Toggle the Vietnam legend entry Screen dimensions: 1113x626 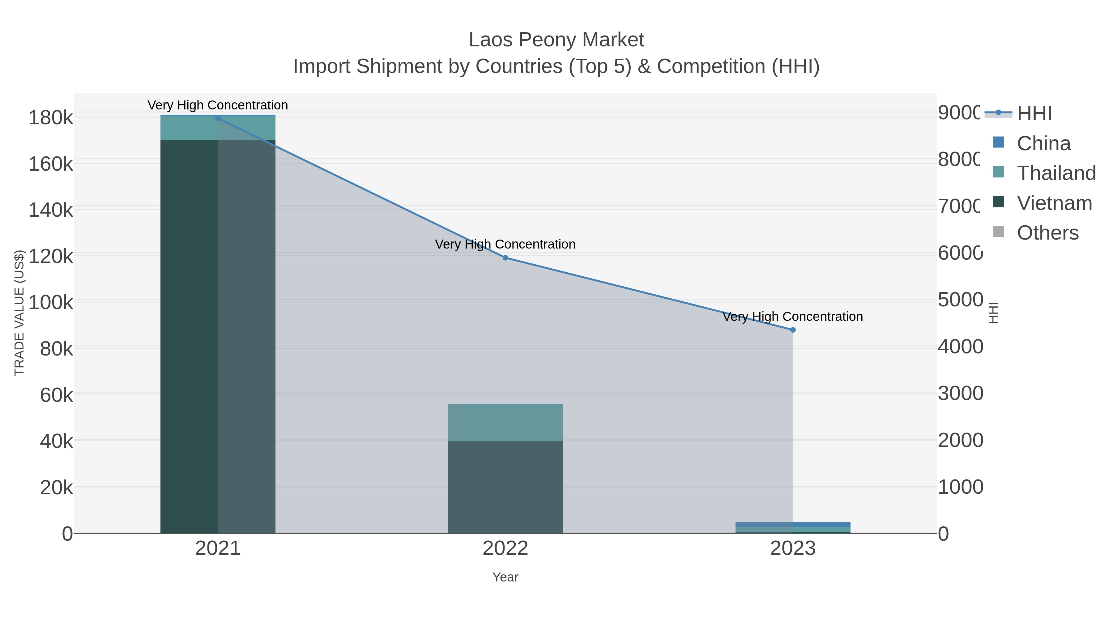tap(1043, 203)
